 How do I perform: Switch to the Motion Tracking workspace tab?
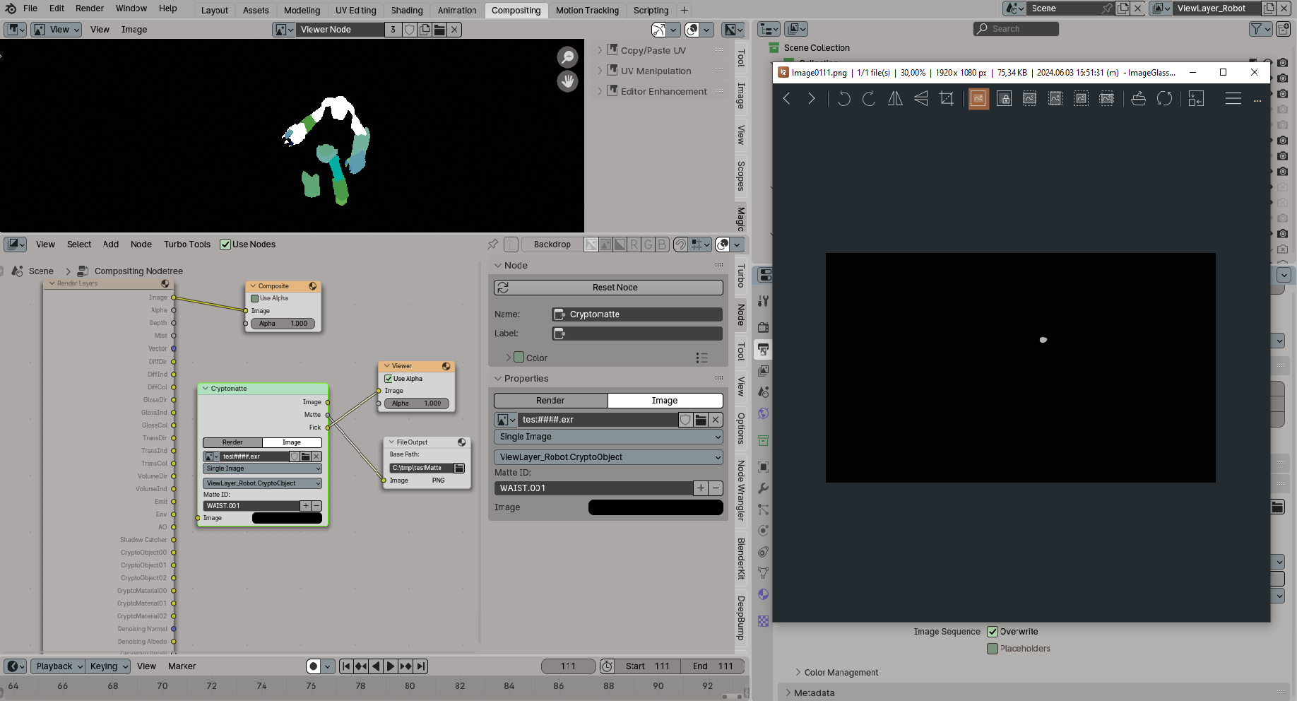tap(587, 11)
